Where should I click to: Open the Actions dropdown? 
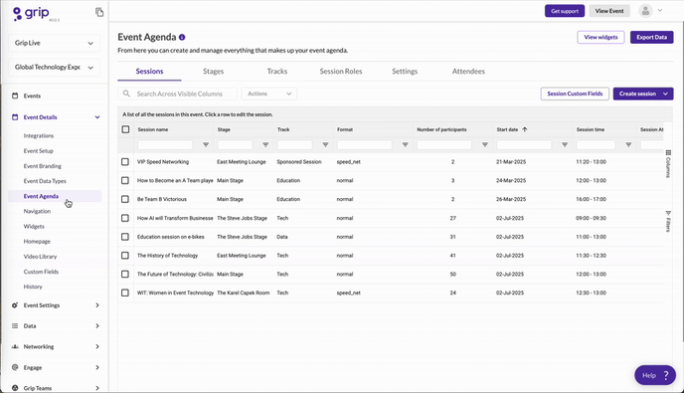[x=269, y=94]
